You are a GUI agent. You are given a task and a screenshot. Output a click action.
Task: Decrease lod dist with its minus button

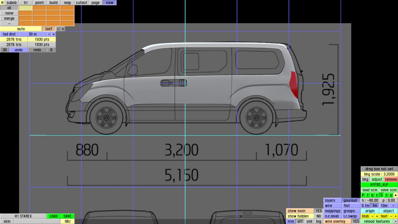pyautogui.click(x=49, y=34)
